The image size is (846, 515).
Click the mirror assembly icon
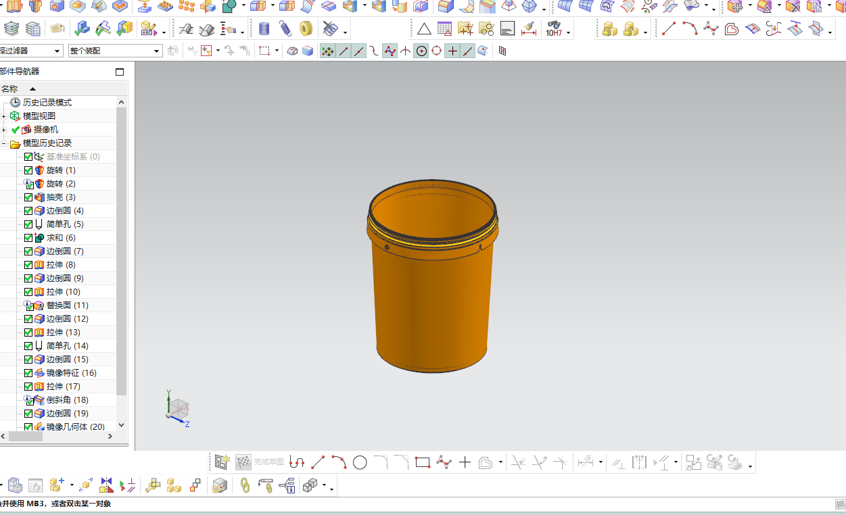tap(106, 485)
